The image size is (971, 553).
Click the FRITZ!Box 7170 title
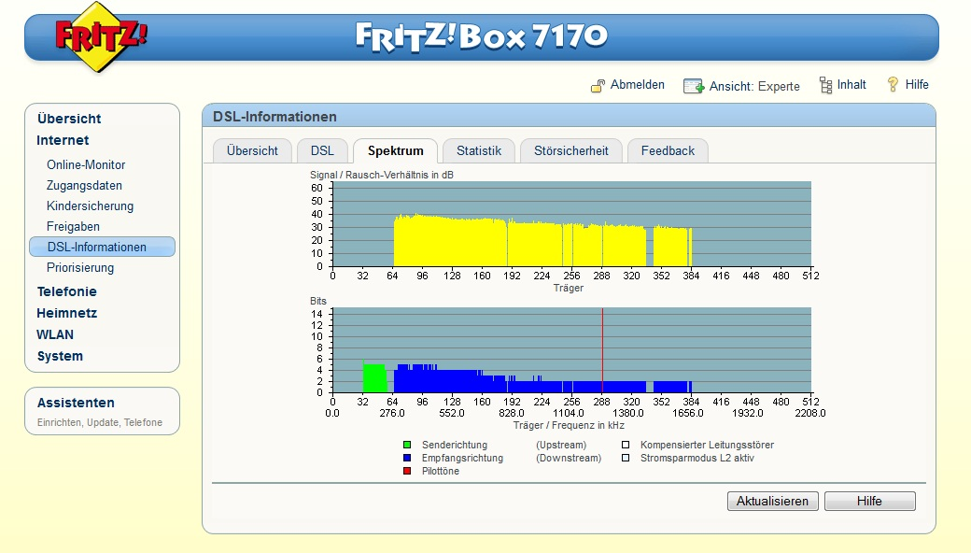click(482, 36)
